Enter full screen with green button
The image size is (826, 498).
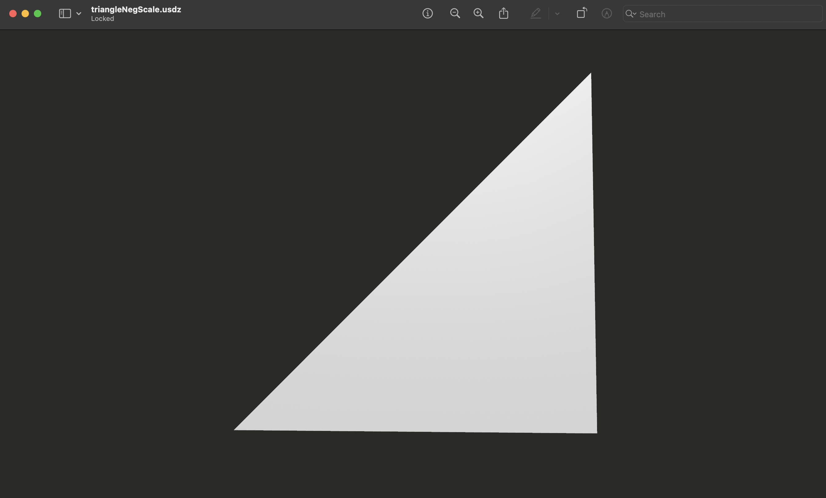click(38, 14)
